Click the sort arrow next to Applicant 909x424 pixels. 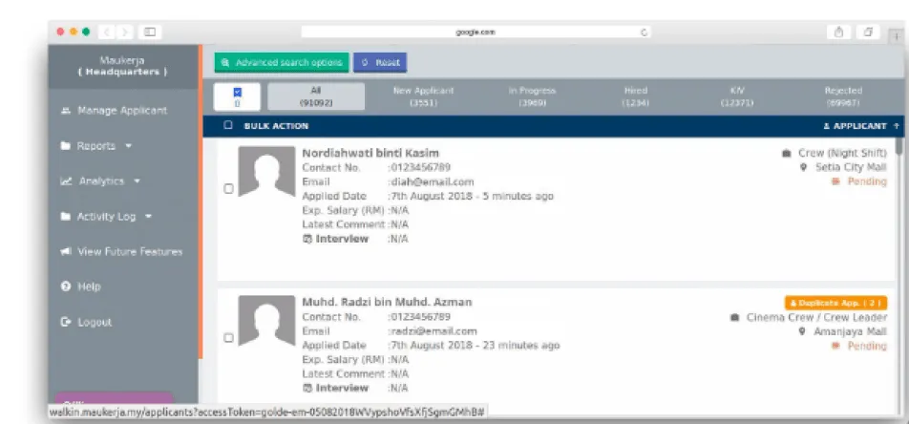click(897, 126)
